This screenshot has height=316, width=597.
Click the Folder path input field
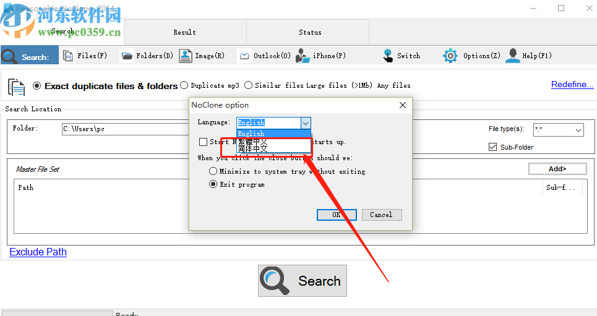126,129
